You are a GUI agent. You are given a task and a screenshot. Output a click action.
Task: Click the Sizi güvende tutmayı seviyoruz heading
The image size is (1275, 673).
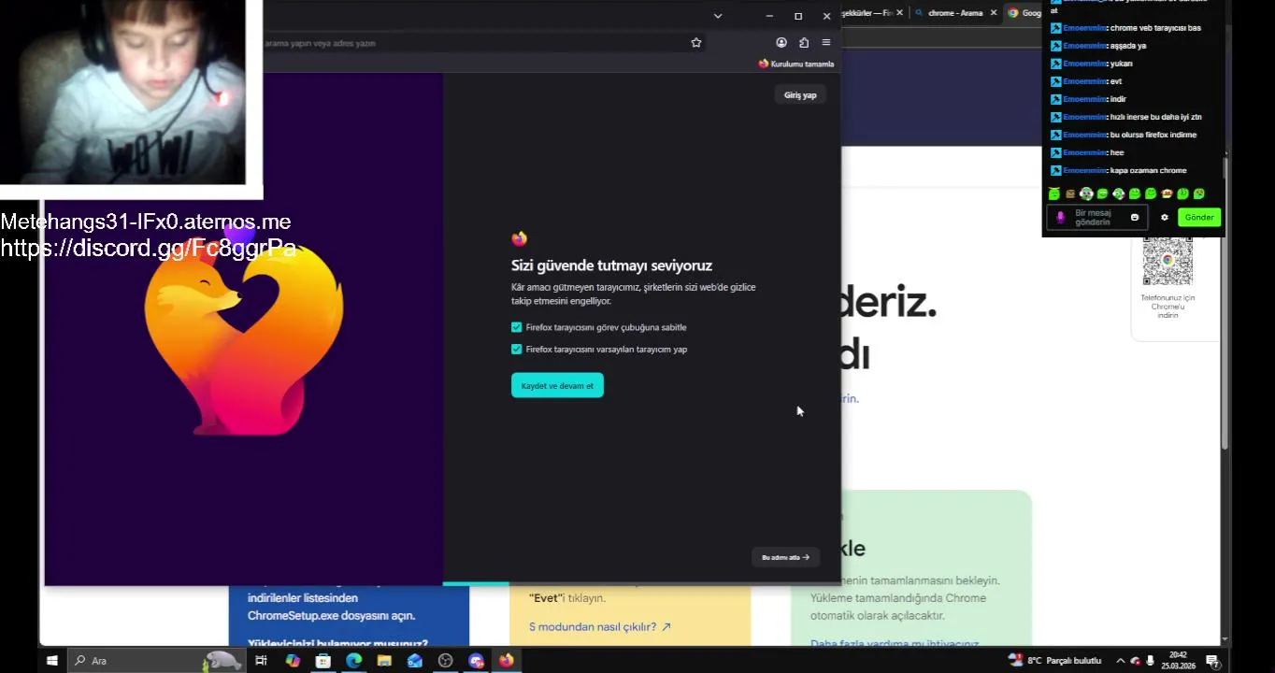611,265
